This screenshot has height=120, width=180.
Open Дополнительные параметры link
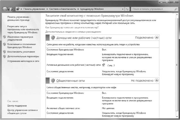pyautogui.click(x=23, y=56)
